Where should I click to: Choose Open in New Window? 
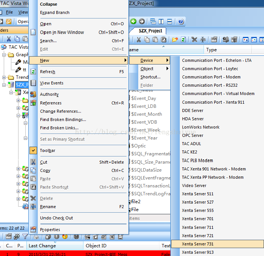pos(79,32)
